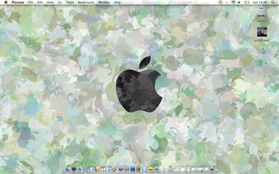Screen dimensions: 279x174
Task: Show battery status from menu bar
Action: click(x=246, y=2)
